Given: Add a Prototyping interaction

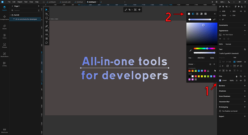Looking at the screenshot, I should pyautogui.click(x=245, y=107).
